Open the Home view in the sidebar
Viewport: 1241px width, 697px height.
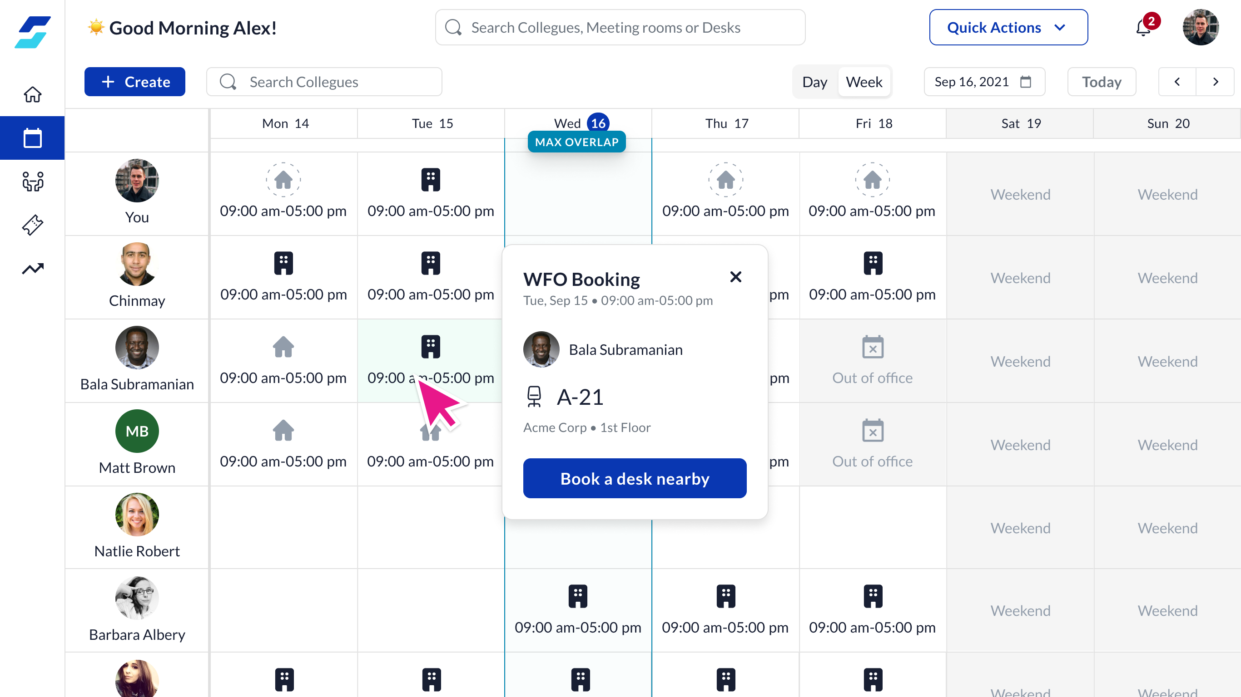(32, 94)
